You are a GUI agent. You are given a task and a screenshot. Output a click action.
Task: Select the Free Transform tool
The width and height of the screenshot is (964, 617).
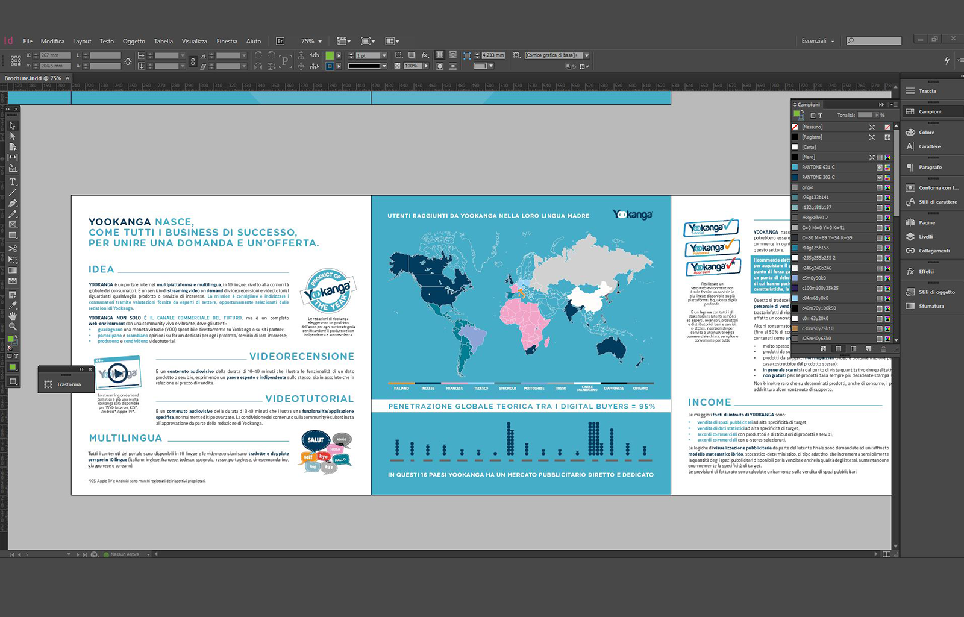click(x=13, y=260)
